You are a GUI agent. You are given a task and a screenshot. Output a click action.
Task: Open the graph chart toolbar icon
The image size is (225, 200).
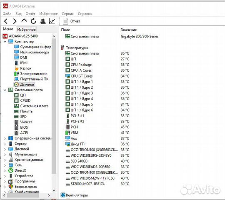(x=52, y=21)
